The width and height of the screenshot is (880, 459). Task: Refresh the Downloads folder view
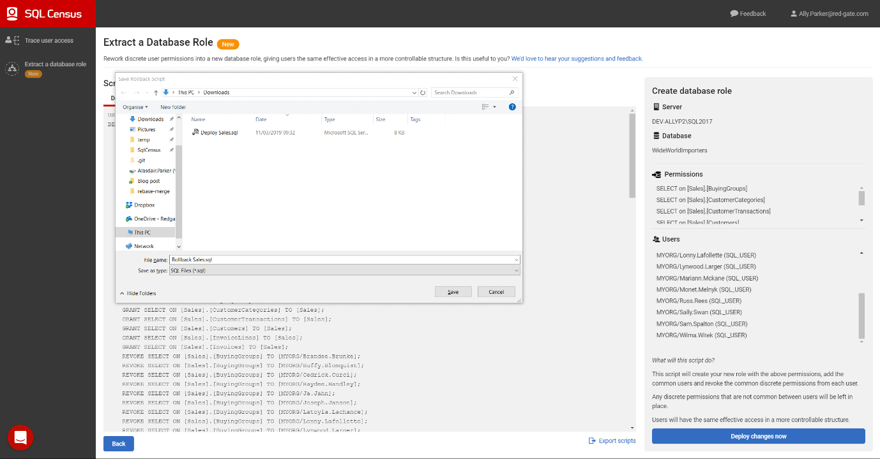(x=423, y=92)
